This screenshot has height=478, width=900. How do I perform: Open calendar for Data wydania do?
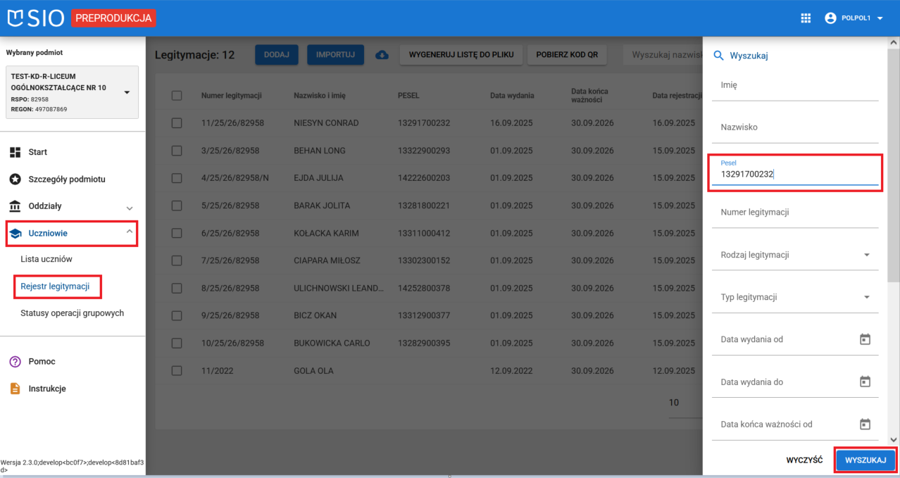[865, 382]
